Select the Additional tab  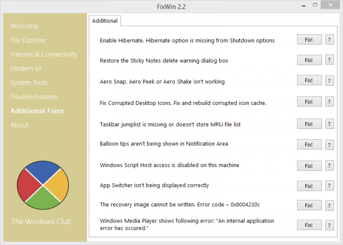(105, 21)
